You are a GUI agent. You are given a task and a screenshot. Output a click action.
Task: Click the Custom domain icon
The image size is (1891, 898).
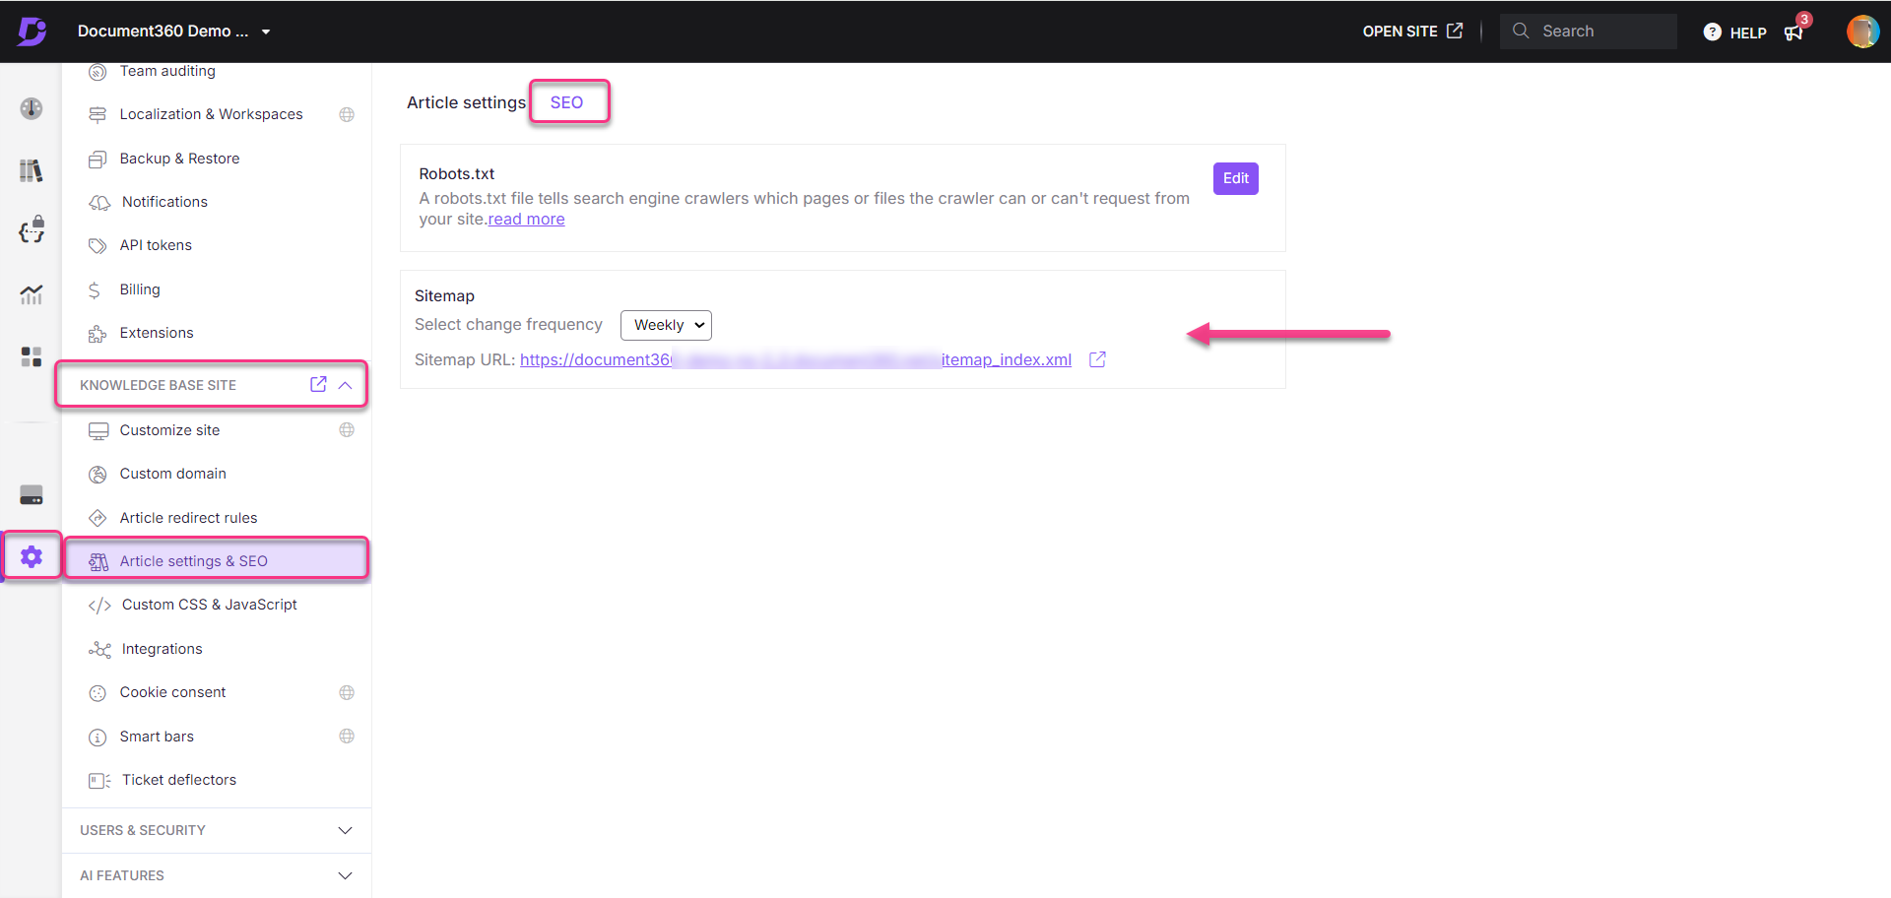pyautogui.click(x=98, y=475)
